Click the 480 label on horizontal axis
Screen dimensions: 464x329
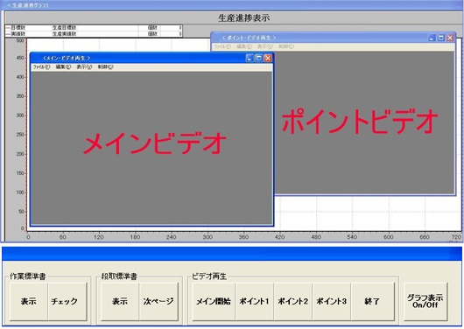pos(316,237)
